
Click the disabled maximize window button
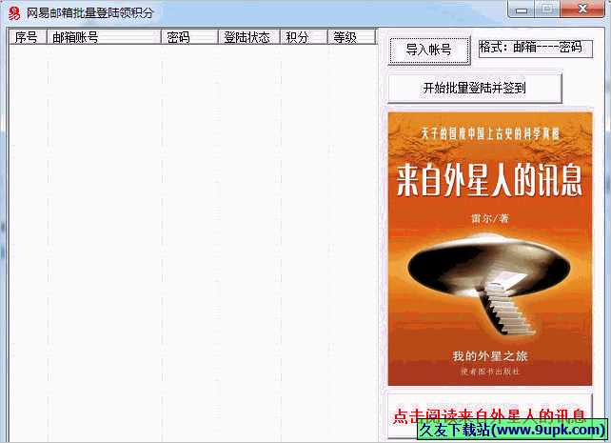(x=547, y=10)
